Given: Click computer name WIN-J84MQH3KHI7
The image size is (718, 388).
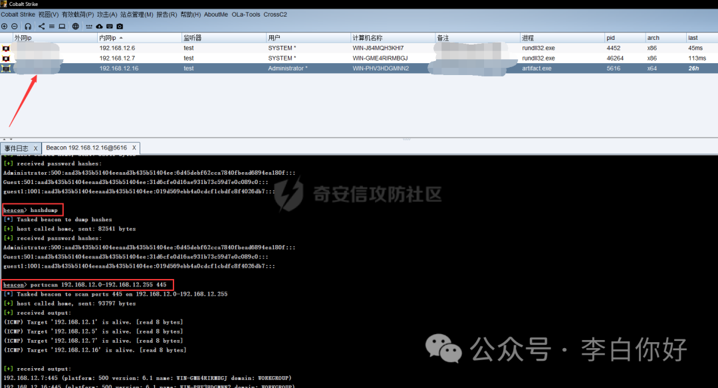Looking at the screenshot, I should click(x=378, y=48).
